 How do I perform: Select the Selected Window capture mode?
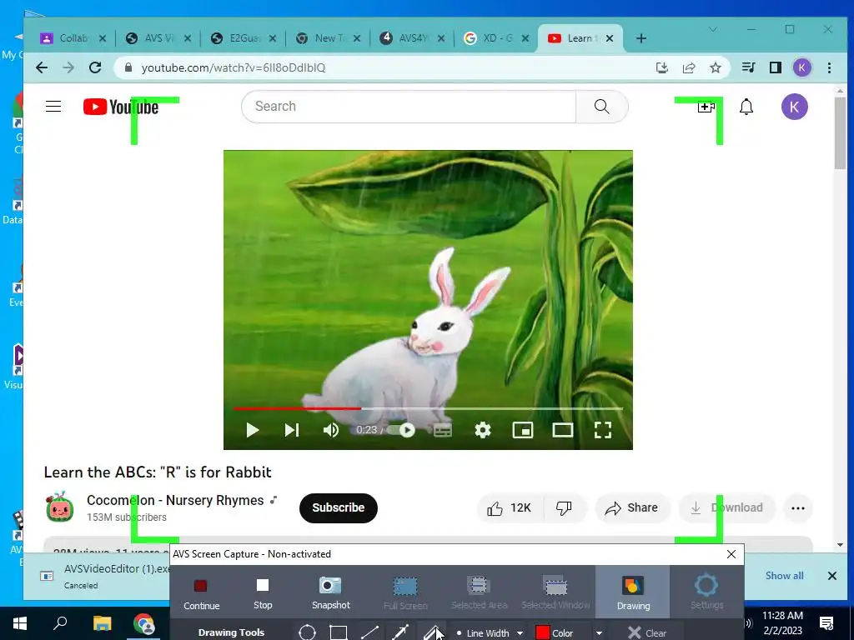(x=555, y=593)
